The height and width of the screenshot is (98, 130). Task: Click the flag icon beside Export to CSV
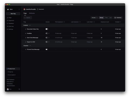click(26, 42)
